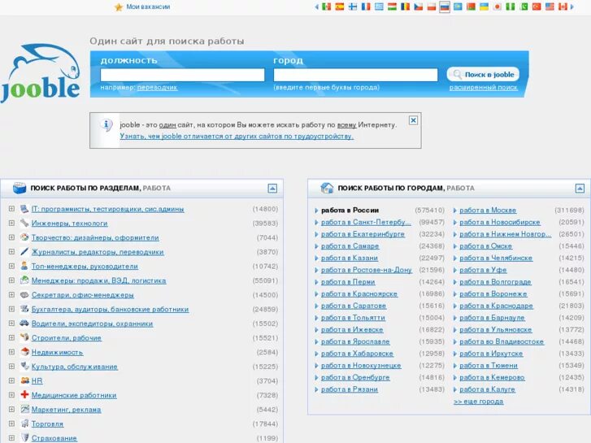Open Маркетинг, реклама category link
591x443 pixels.
67,410
